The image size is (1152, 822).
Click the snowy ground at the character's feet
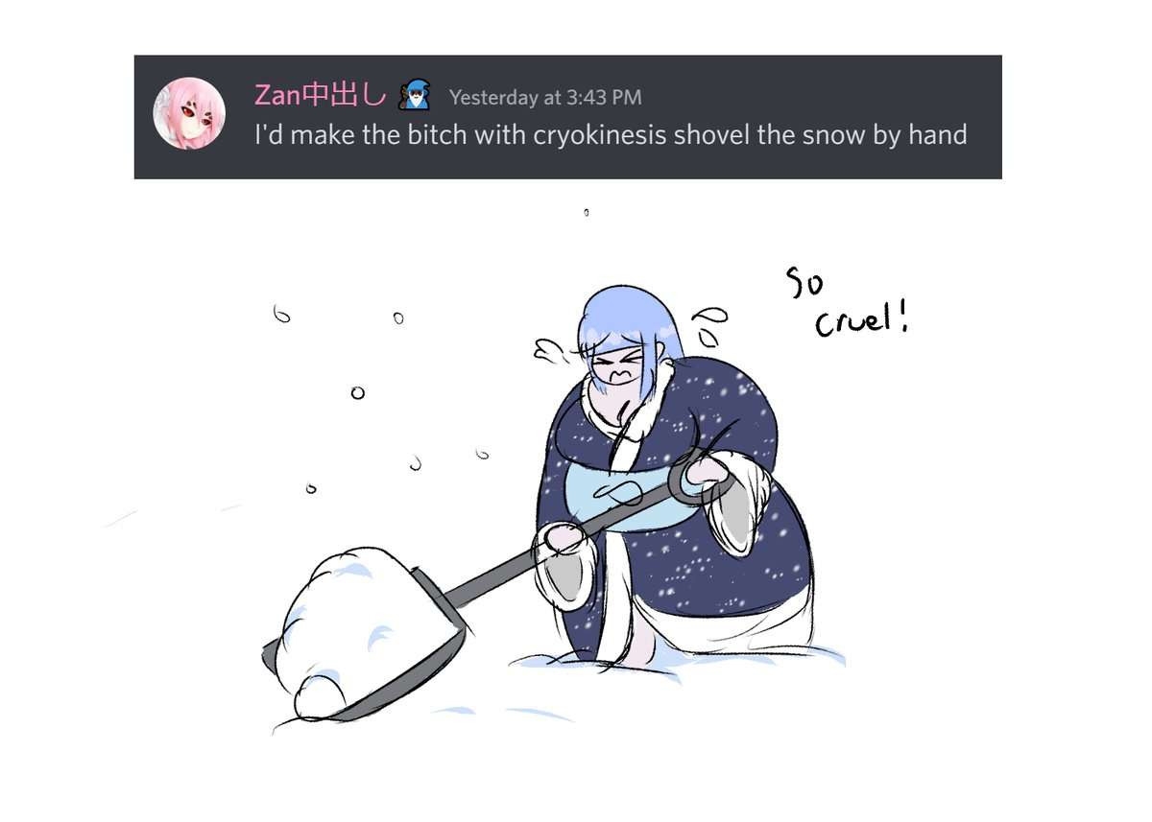(672, 662)
